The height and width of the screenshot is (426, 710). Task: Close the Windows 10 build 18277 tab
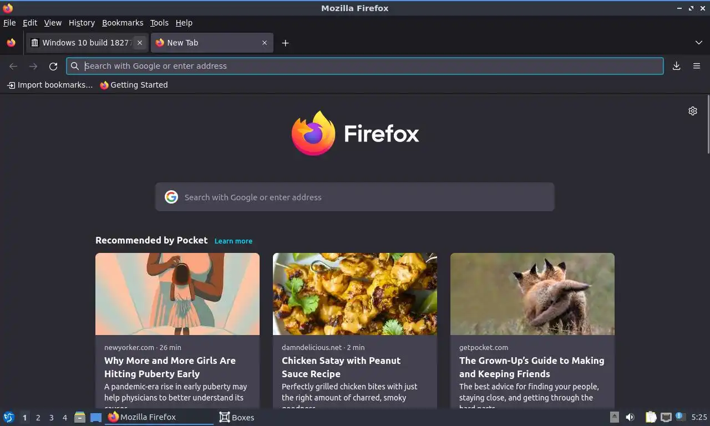[140, 43]
